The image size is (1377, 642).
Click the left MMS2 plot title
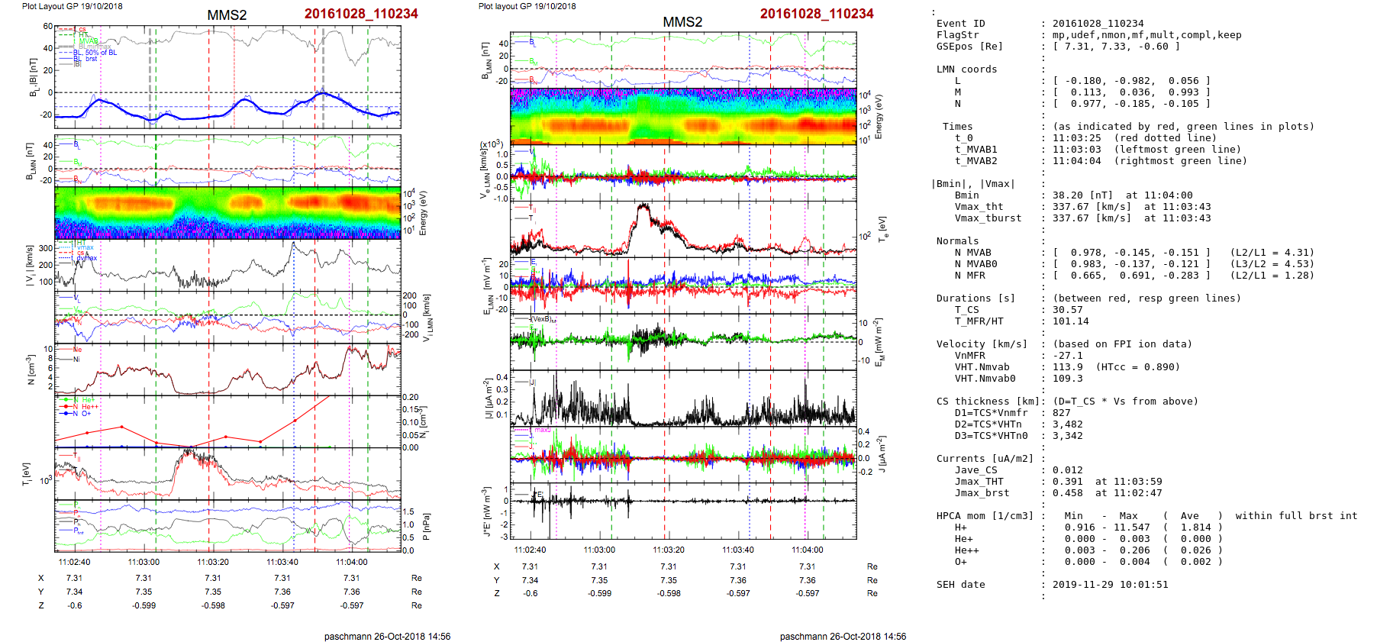pyautogui.click(x=227, y=15)
